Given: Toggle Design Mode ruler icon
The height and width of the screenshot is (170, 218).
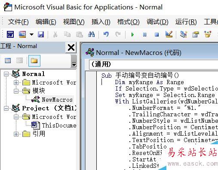Looking at the screenshot, I should coord(169,34).
